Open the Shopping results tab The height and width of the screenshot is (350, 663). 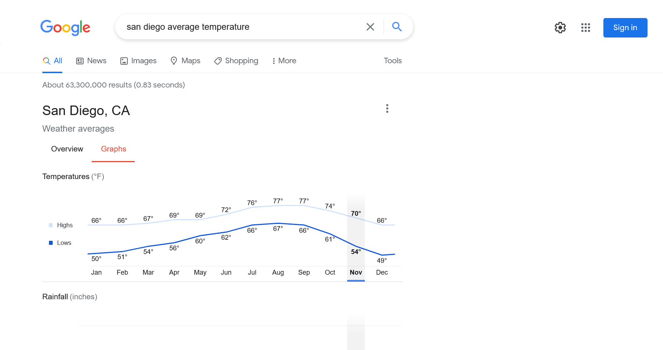(x=236, y=61)
